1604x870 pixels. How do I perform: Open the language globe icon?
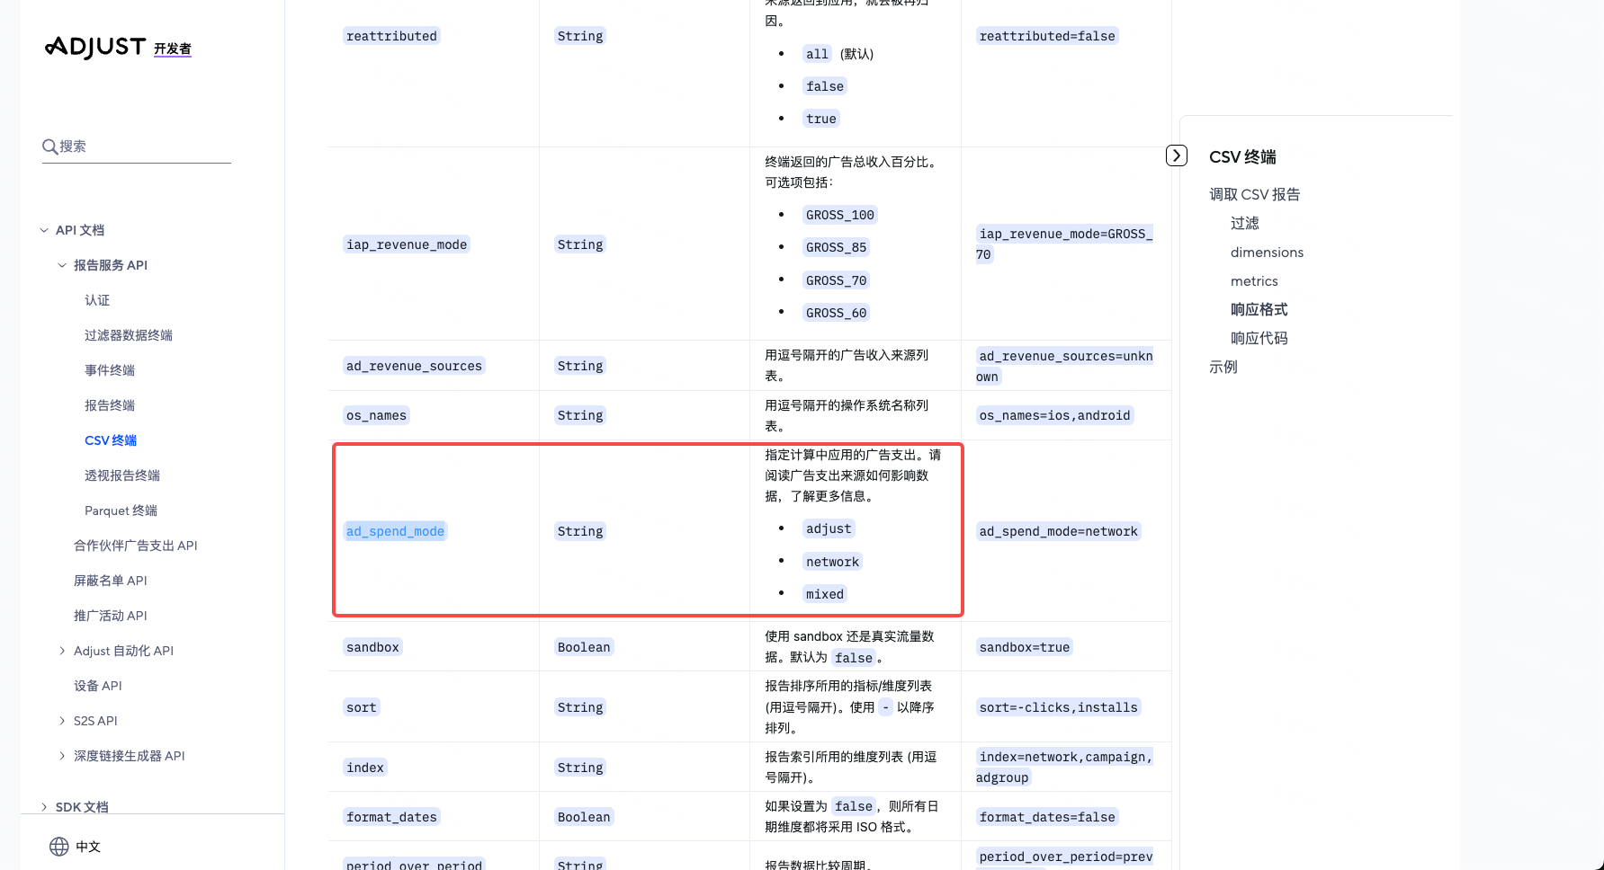[59, 847]
